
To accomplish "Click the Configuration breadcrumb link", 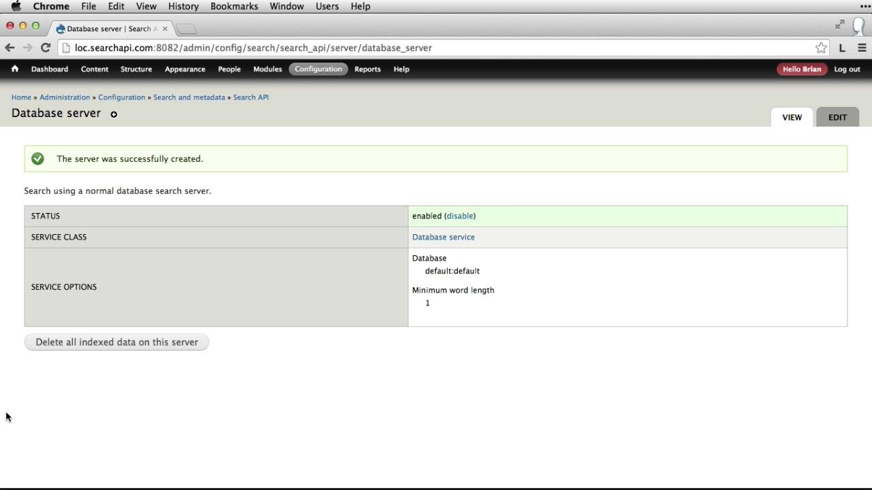I will pos(122,97).
